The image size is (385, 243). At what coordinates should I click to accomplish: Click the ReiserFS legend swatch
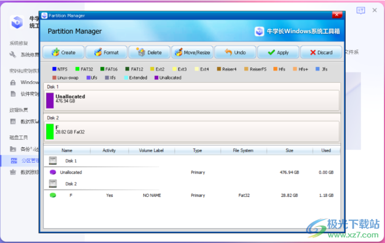coord(246,69)
